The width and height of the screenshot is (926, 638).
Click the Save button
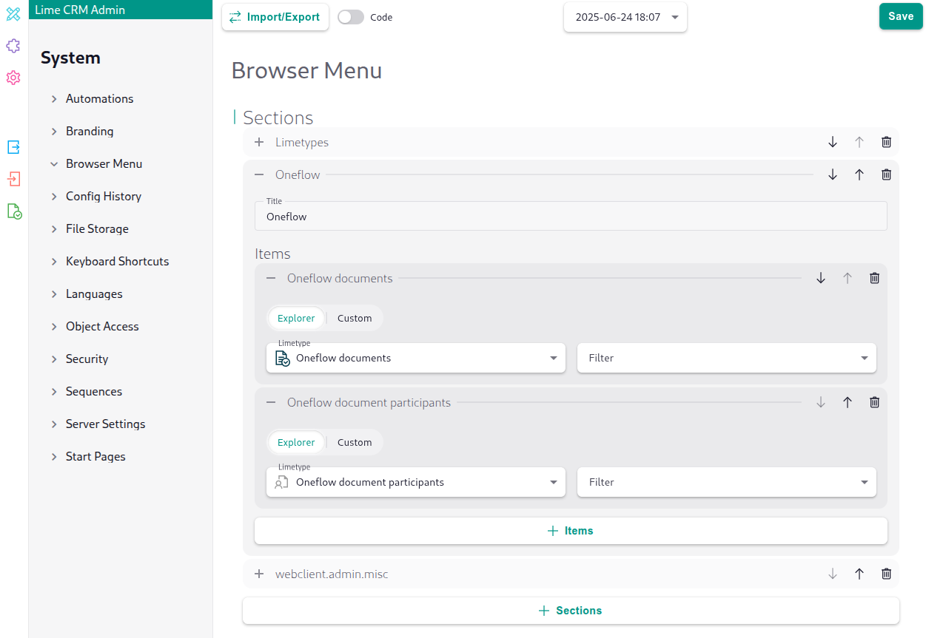[x=901, y=16]
